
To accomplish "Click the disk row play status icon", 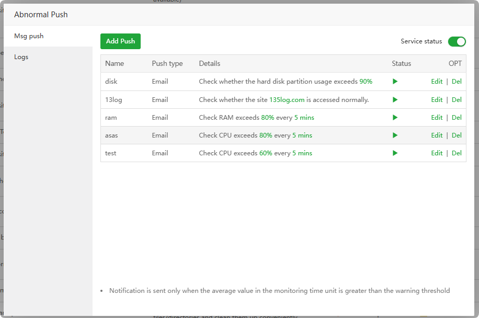I will click(395, 82).
